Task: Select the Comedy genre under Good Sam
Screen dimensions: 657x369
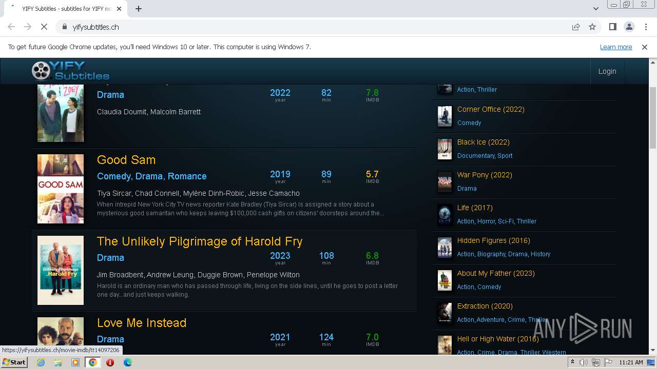Action: [x=114, y=176]
